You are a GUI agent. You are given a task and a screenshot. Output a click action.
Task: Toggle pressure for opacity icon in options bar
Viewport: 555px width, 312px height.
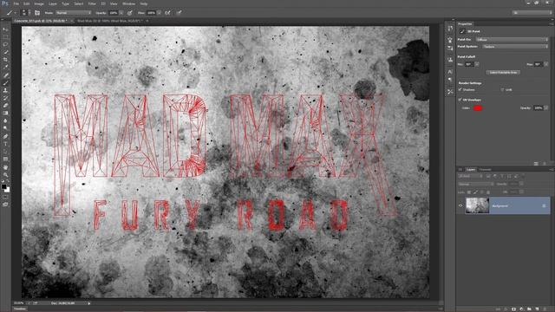(x=130, y=13)
